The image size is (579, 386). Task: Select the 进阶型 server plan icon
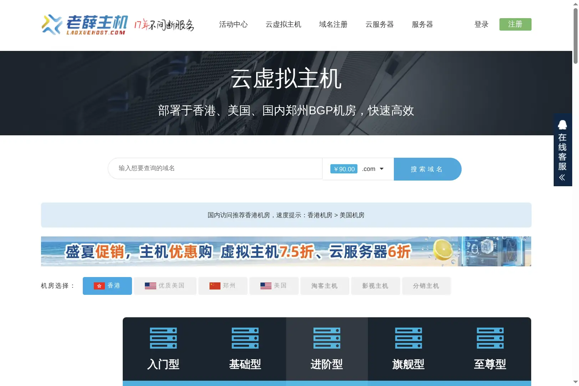[327, 338]
